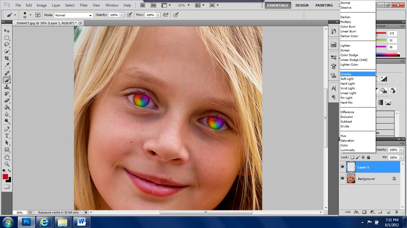Choose Multiply blend mode
The height and width of the screenshot is (228, 407).
358,22
